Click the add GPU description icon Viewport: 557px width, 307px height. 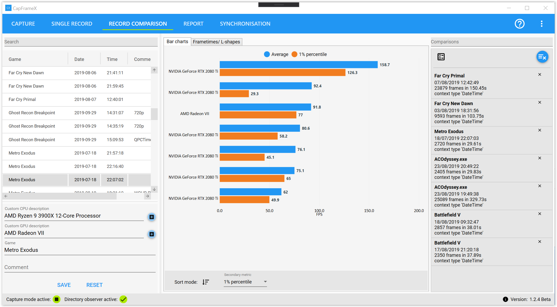click(x=152, y=234)
